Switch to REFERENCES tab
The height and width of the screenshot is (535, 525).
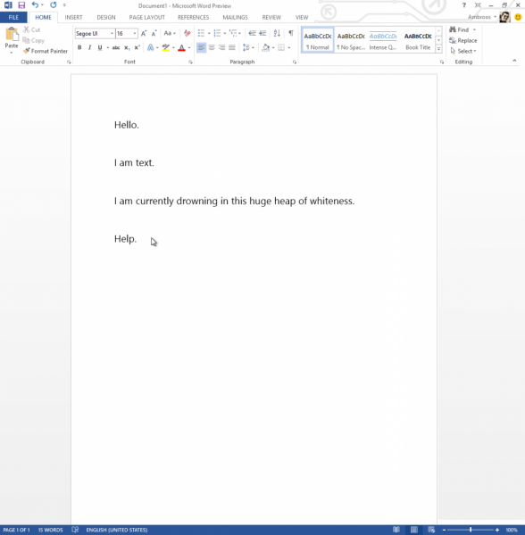[x=194, y=18]
